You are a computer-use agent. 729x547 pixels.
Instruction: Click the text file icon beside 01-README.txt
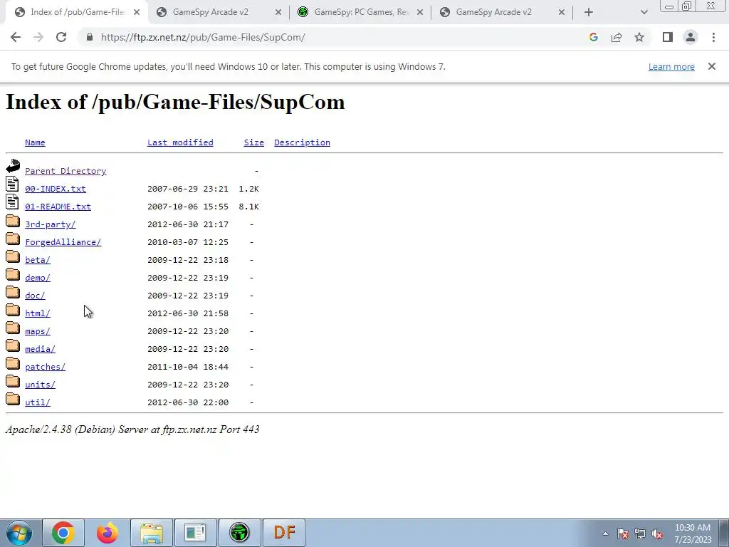[x=13, y=202]
